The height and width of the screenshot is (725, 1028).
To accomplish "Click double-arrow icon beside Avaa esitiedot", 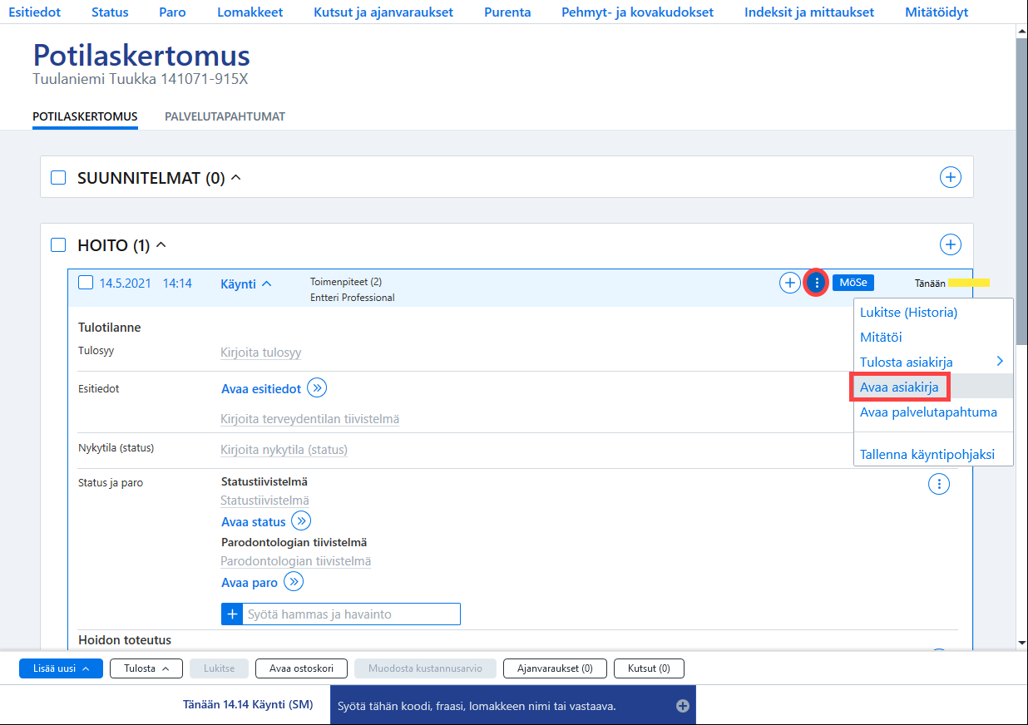I will 317,388.
